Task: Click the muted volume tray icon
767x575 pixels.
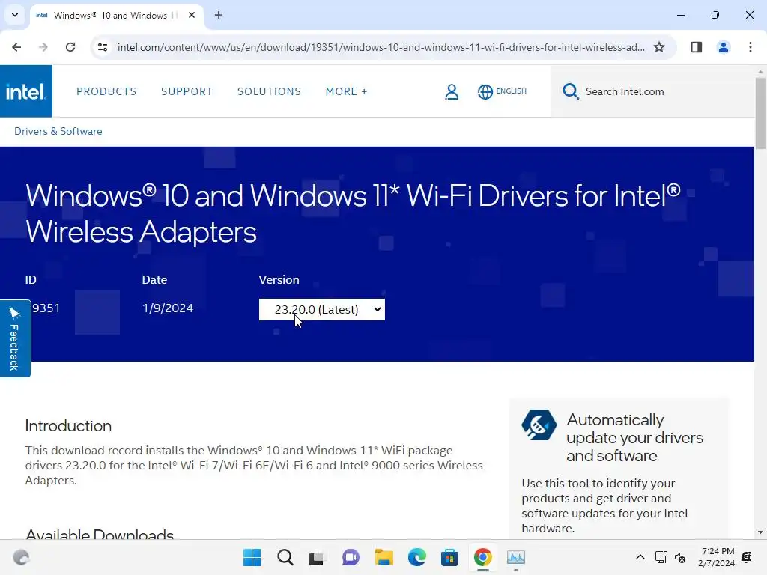Action: (680, 557)
